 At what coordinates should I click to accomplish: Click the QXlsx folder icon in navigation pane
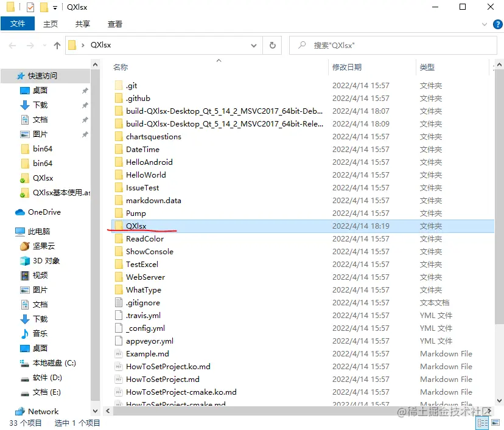pyautogui.click(x=24, y=178)
